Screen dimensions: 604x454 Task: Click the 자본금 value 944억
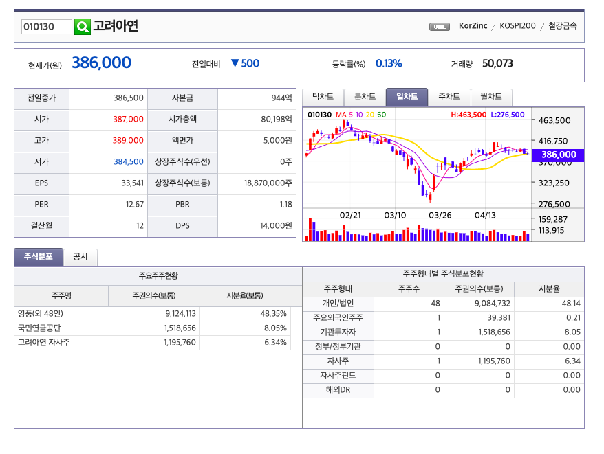(x=281, y=98)
